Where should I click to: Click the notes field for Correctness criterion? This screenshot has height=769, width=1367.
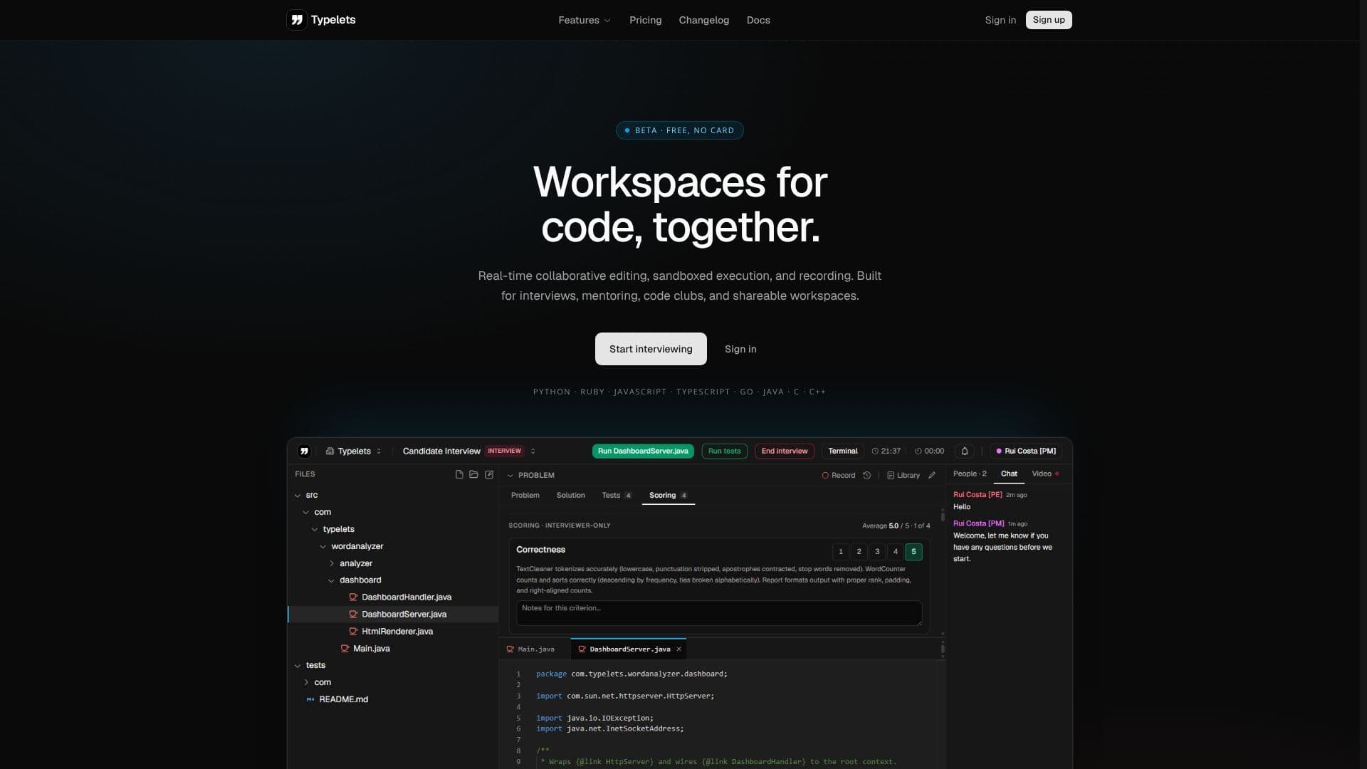click(719, 613)
